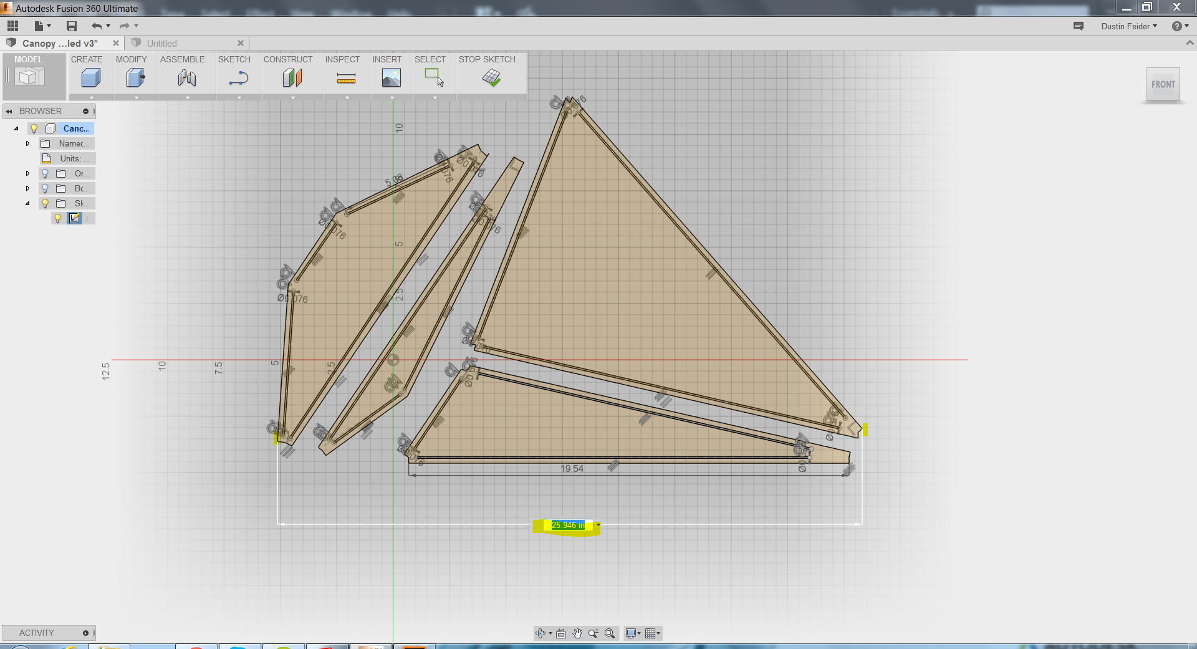Close the Untitled tab
1197x649 pixels.
[241, 43]
